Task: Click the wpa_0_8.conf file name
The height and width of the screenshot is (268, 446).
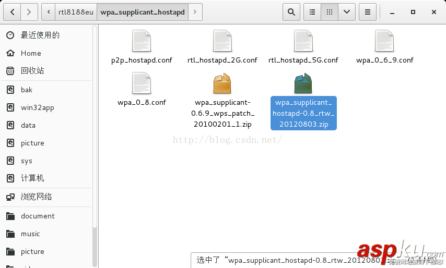Action: coord(142,103)
